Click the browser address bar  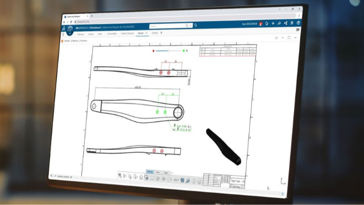184,19
